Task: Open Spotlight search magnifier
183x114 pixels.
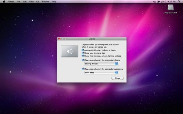Action: 179,2
